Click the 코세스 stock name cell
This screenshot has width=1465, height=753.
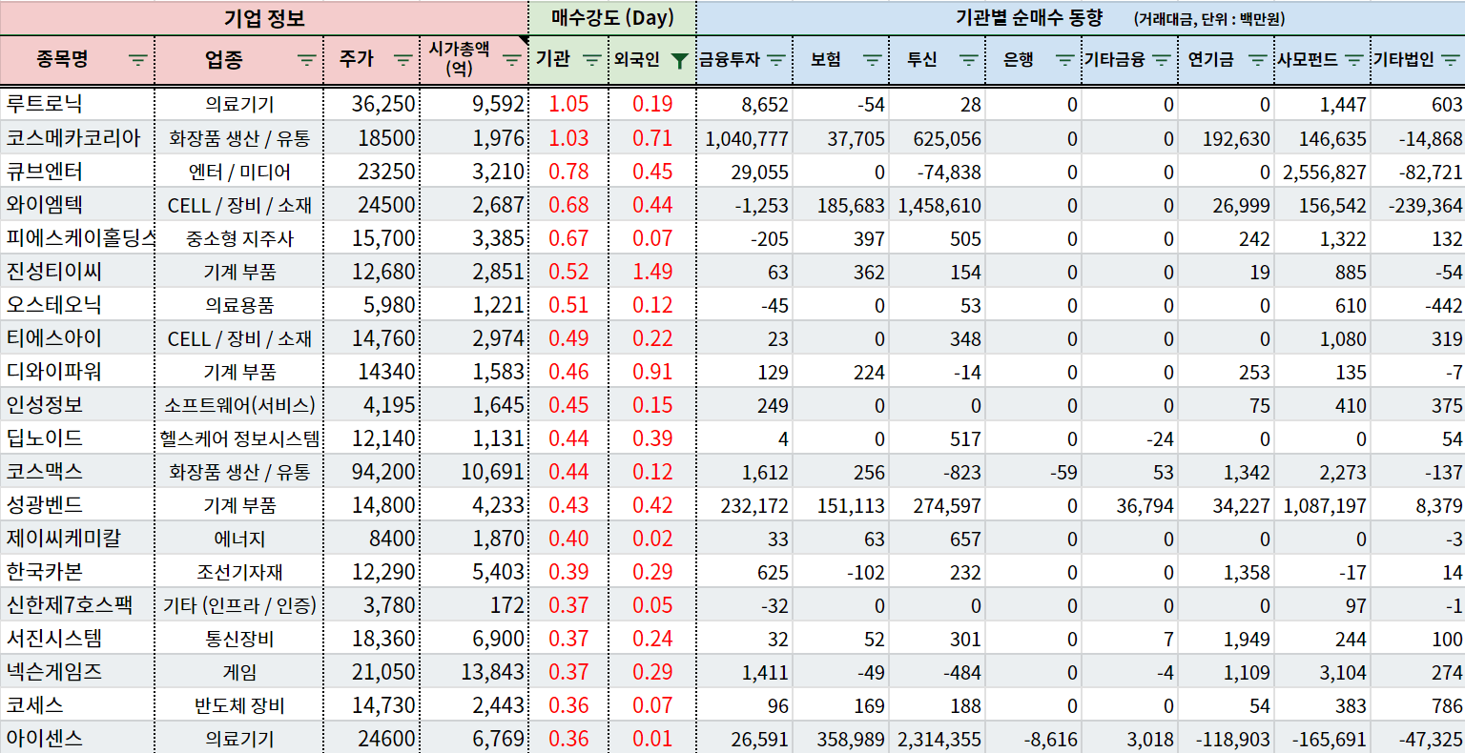tap(77, 704)
